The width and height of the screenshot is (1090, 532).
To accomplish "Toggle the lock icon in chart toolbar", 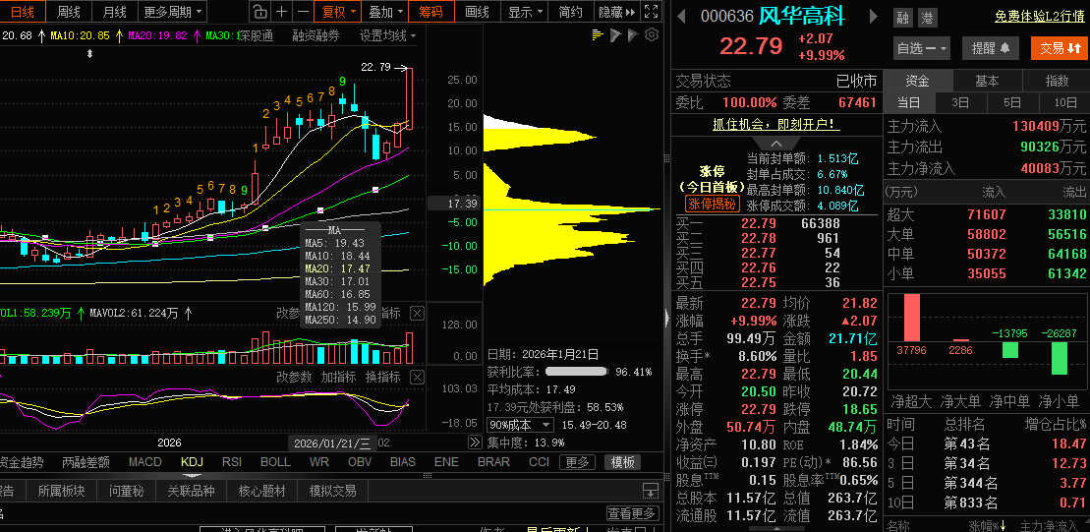I will (258, 11).
